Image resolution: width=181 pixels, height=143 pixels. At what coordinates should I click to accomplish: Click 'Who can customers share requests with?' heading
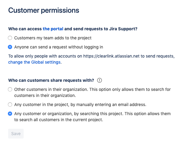click(x=51, y=80)
